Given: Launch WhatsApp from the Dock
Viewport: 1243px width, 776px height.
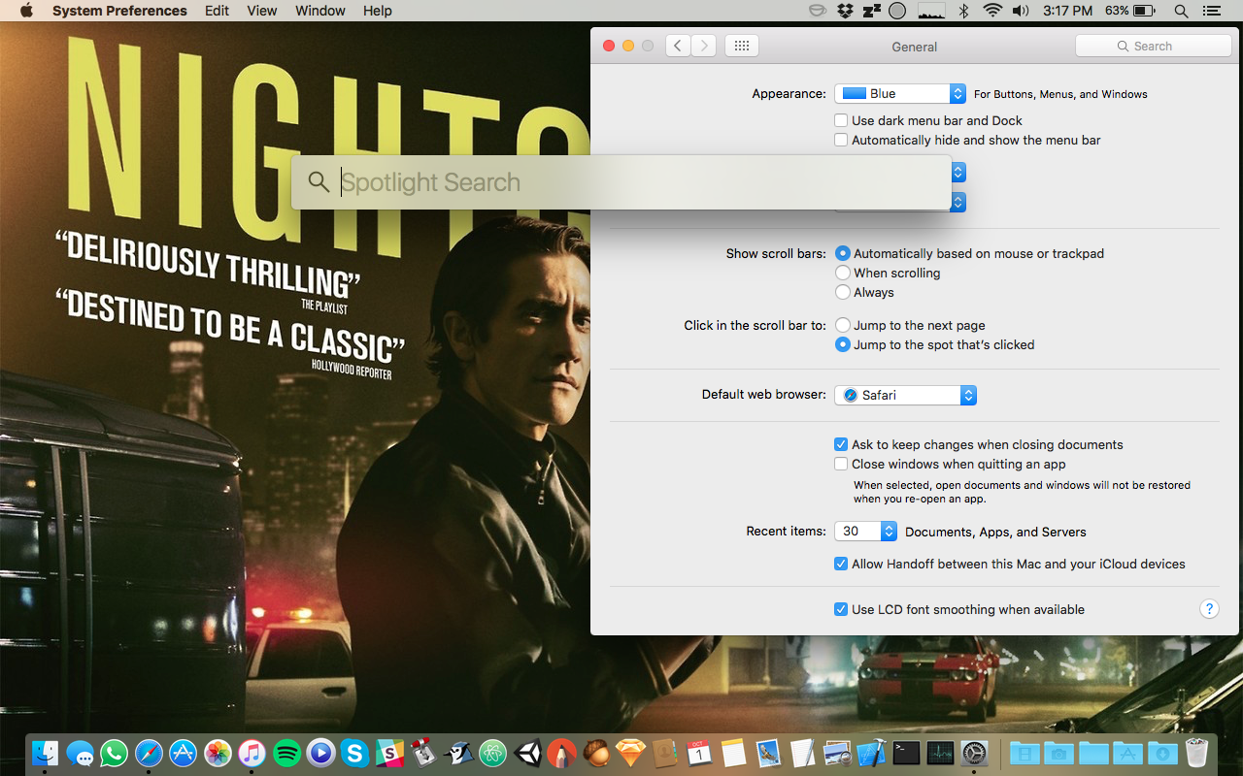Looking at the screenshot, I should [x=114, y=753].
